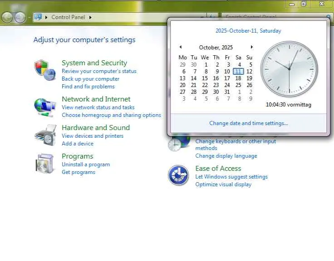Close the Control Panel window
334x261 pixels.
(322, 4)
